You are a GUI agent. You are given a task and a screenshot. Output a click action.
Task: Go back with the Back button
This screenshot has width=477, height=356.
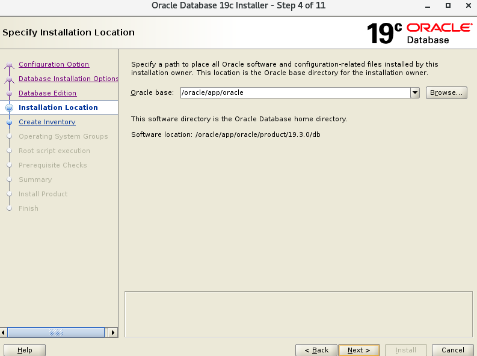(x=316, y=350)
